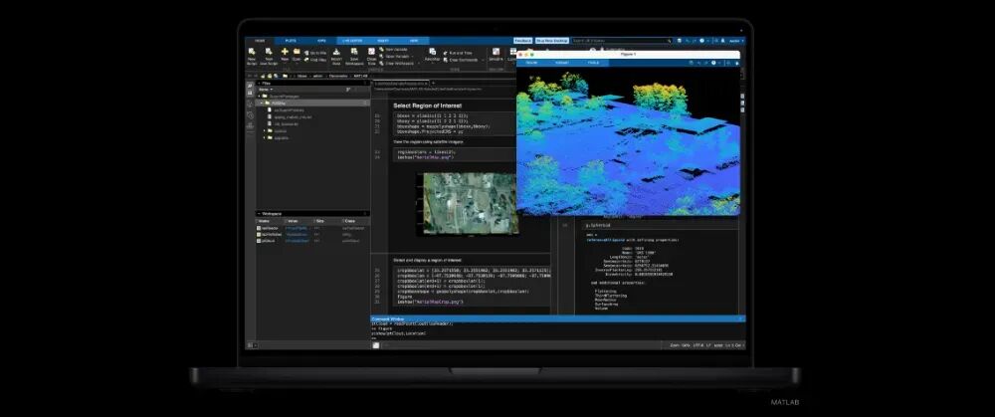Viewport: 995px width, 417px height.
Task: Open the LIVE EDITOR tab
Action: pos(352,41)
